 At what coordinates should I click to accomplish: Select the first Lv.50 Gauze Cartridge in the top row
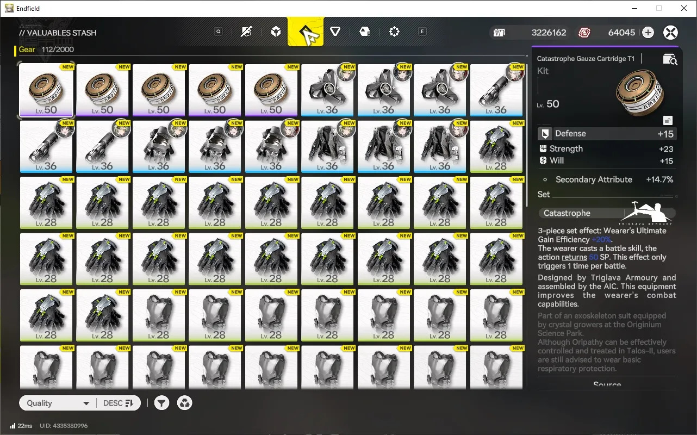46,90
